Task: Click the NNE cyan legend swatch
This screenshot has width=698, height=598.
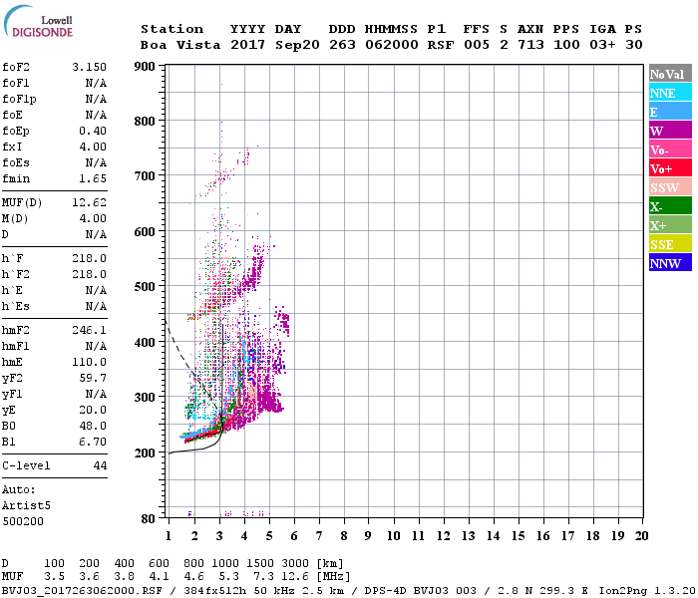Action: click(x=670, y=93)
